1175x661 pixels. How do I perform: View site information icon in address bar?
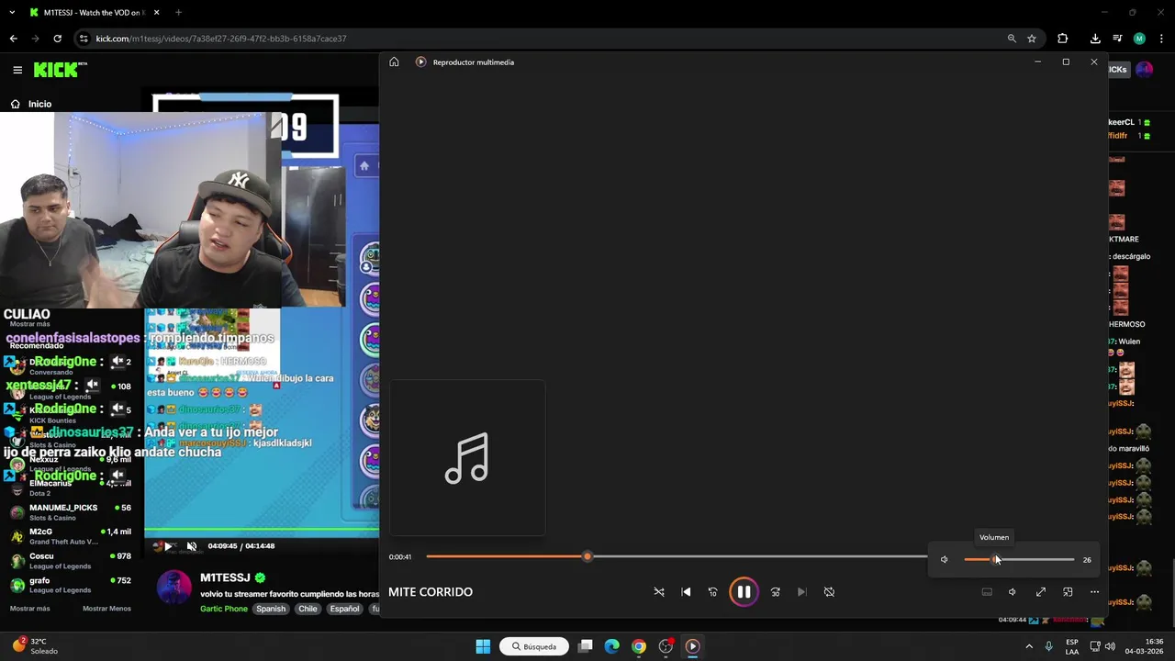click(x=84, y=39)
